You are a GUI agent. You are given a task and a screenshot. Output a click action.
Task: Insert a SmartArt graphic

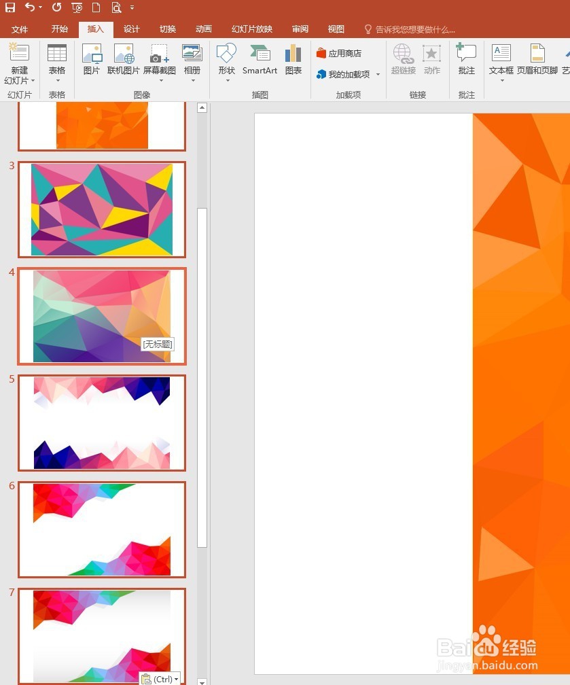[x=260, y=58]
